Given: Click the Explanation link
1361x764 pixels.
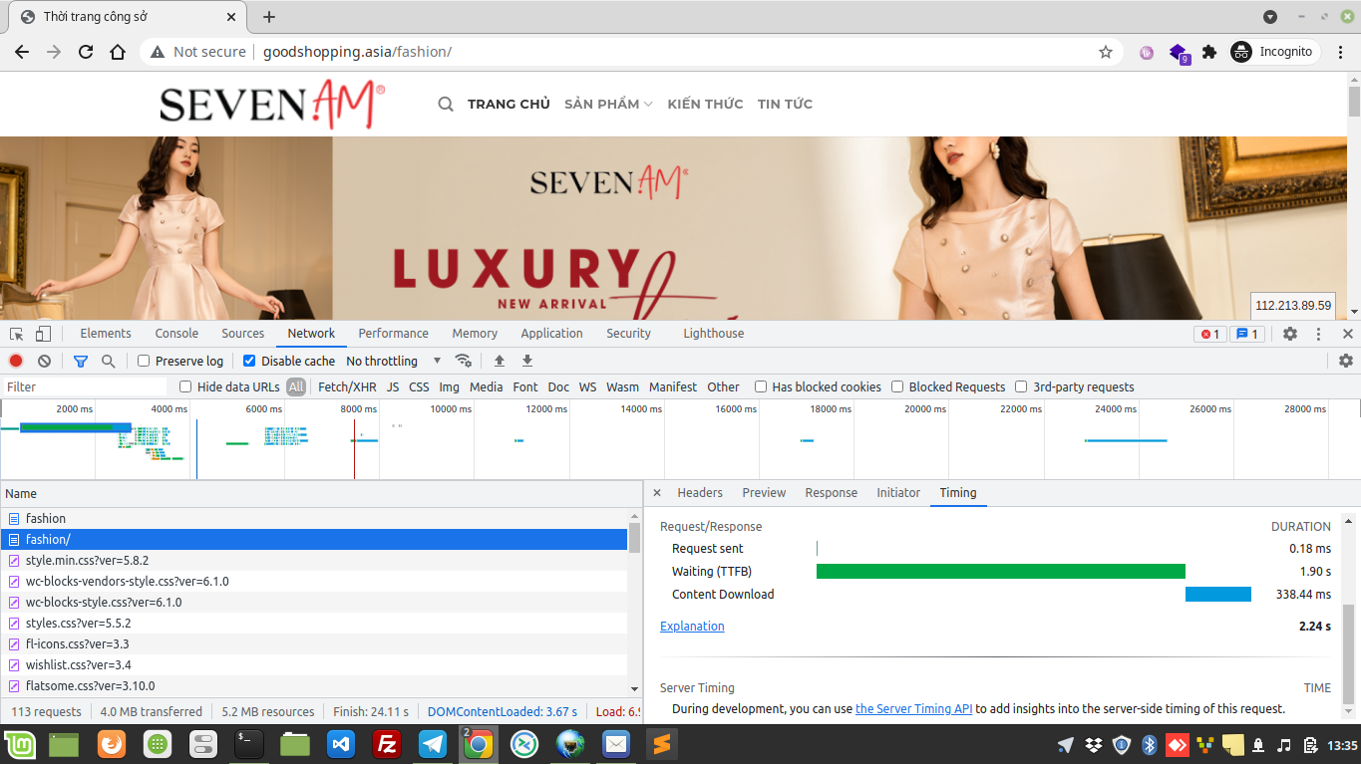Looking at the screenshot, I should (x=692, y=627).
